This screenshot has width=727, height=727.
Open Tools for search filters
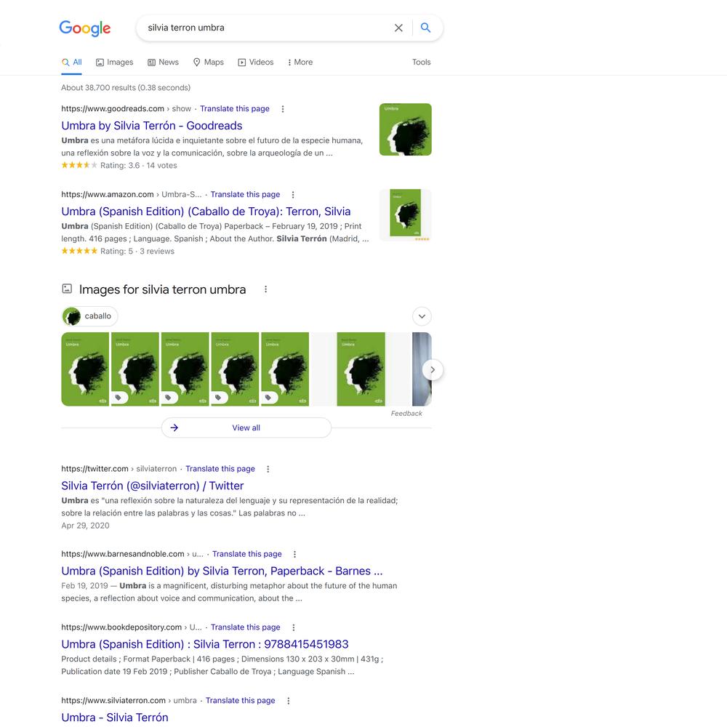tap(422, 62)
